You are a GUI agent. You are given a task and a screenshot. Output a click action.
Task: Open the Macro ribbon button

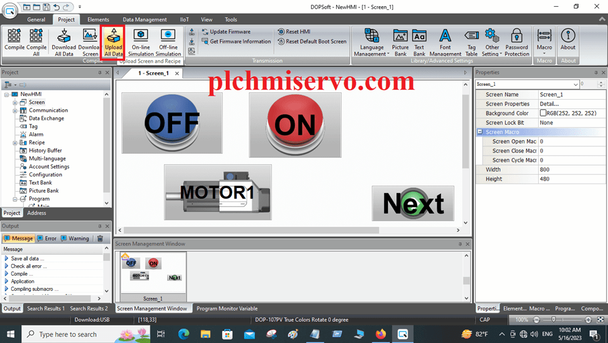click(544, 41)
